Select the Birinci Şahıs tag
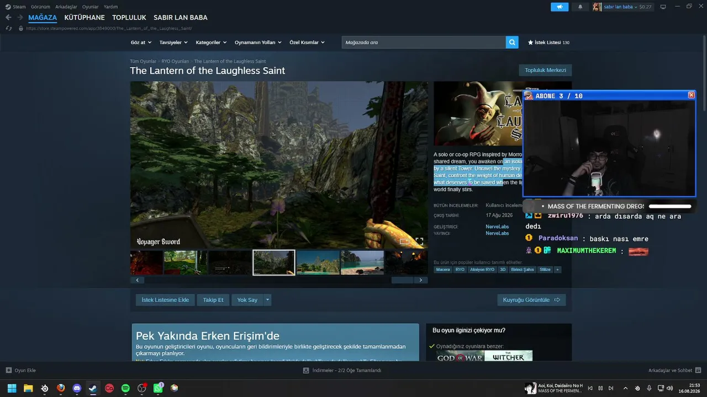The image size is (707, 397). coord(523,270)
